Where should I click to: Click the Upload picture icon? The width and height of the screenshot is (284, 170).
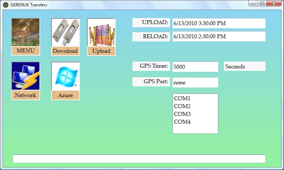(x=101, y=33)
